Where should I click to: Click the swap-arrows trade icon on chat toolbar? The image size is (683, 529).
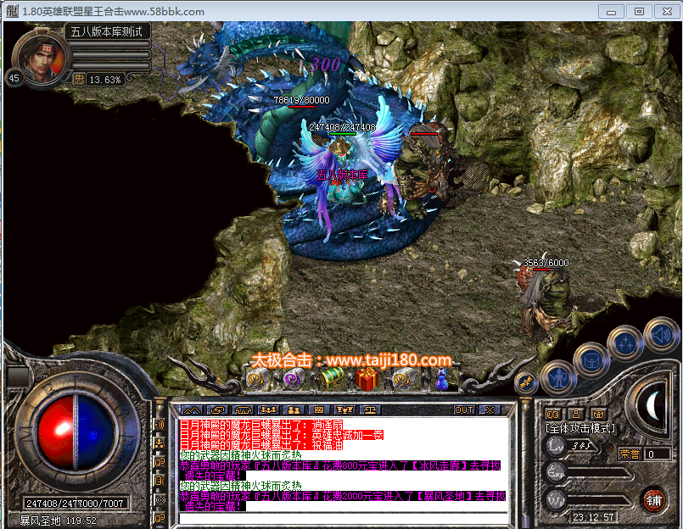(217, 410)
